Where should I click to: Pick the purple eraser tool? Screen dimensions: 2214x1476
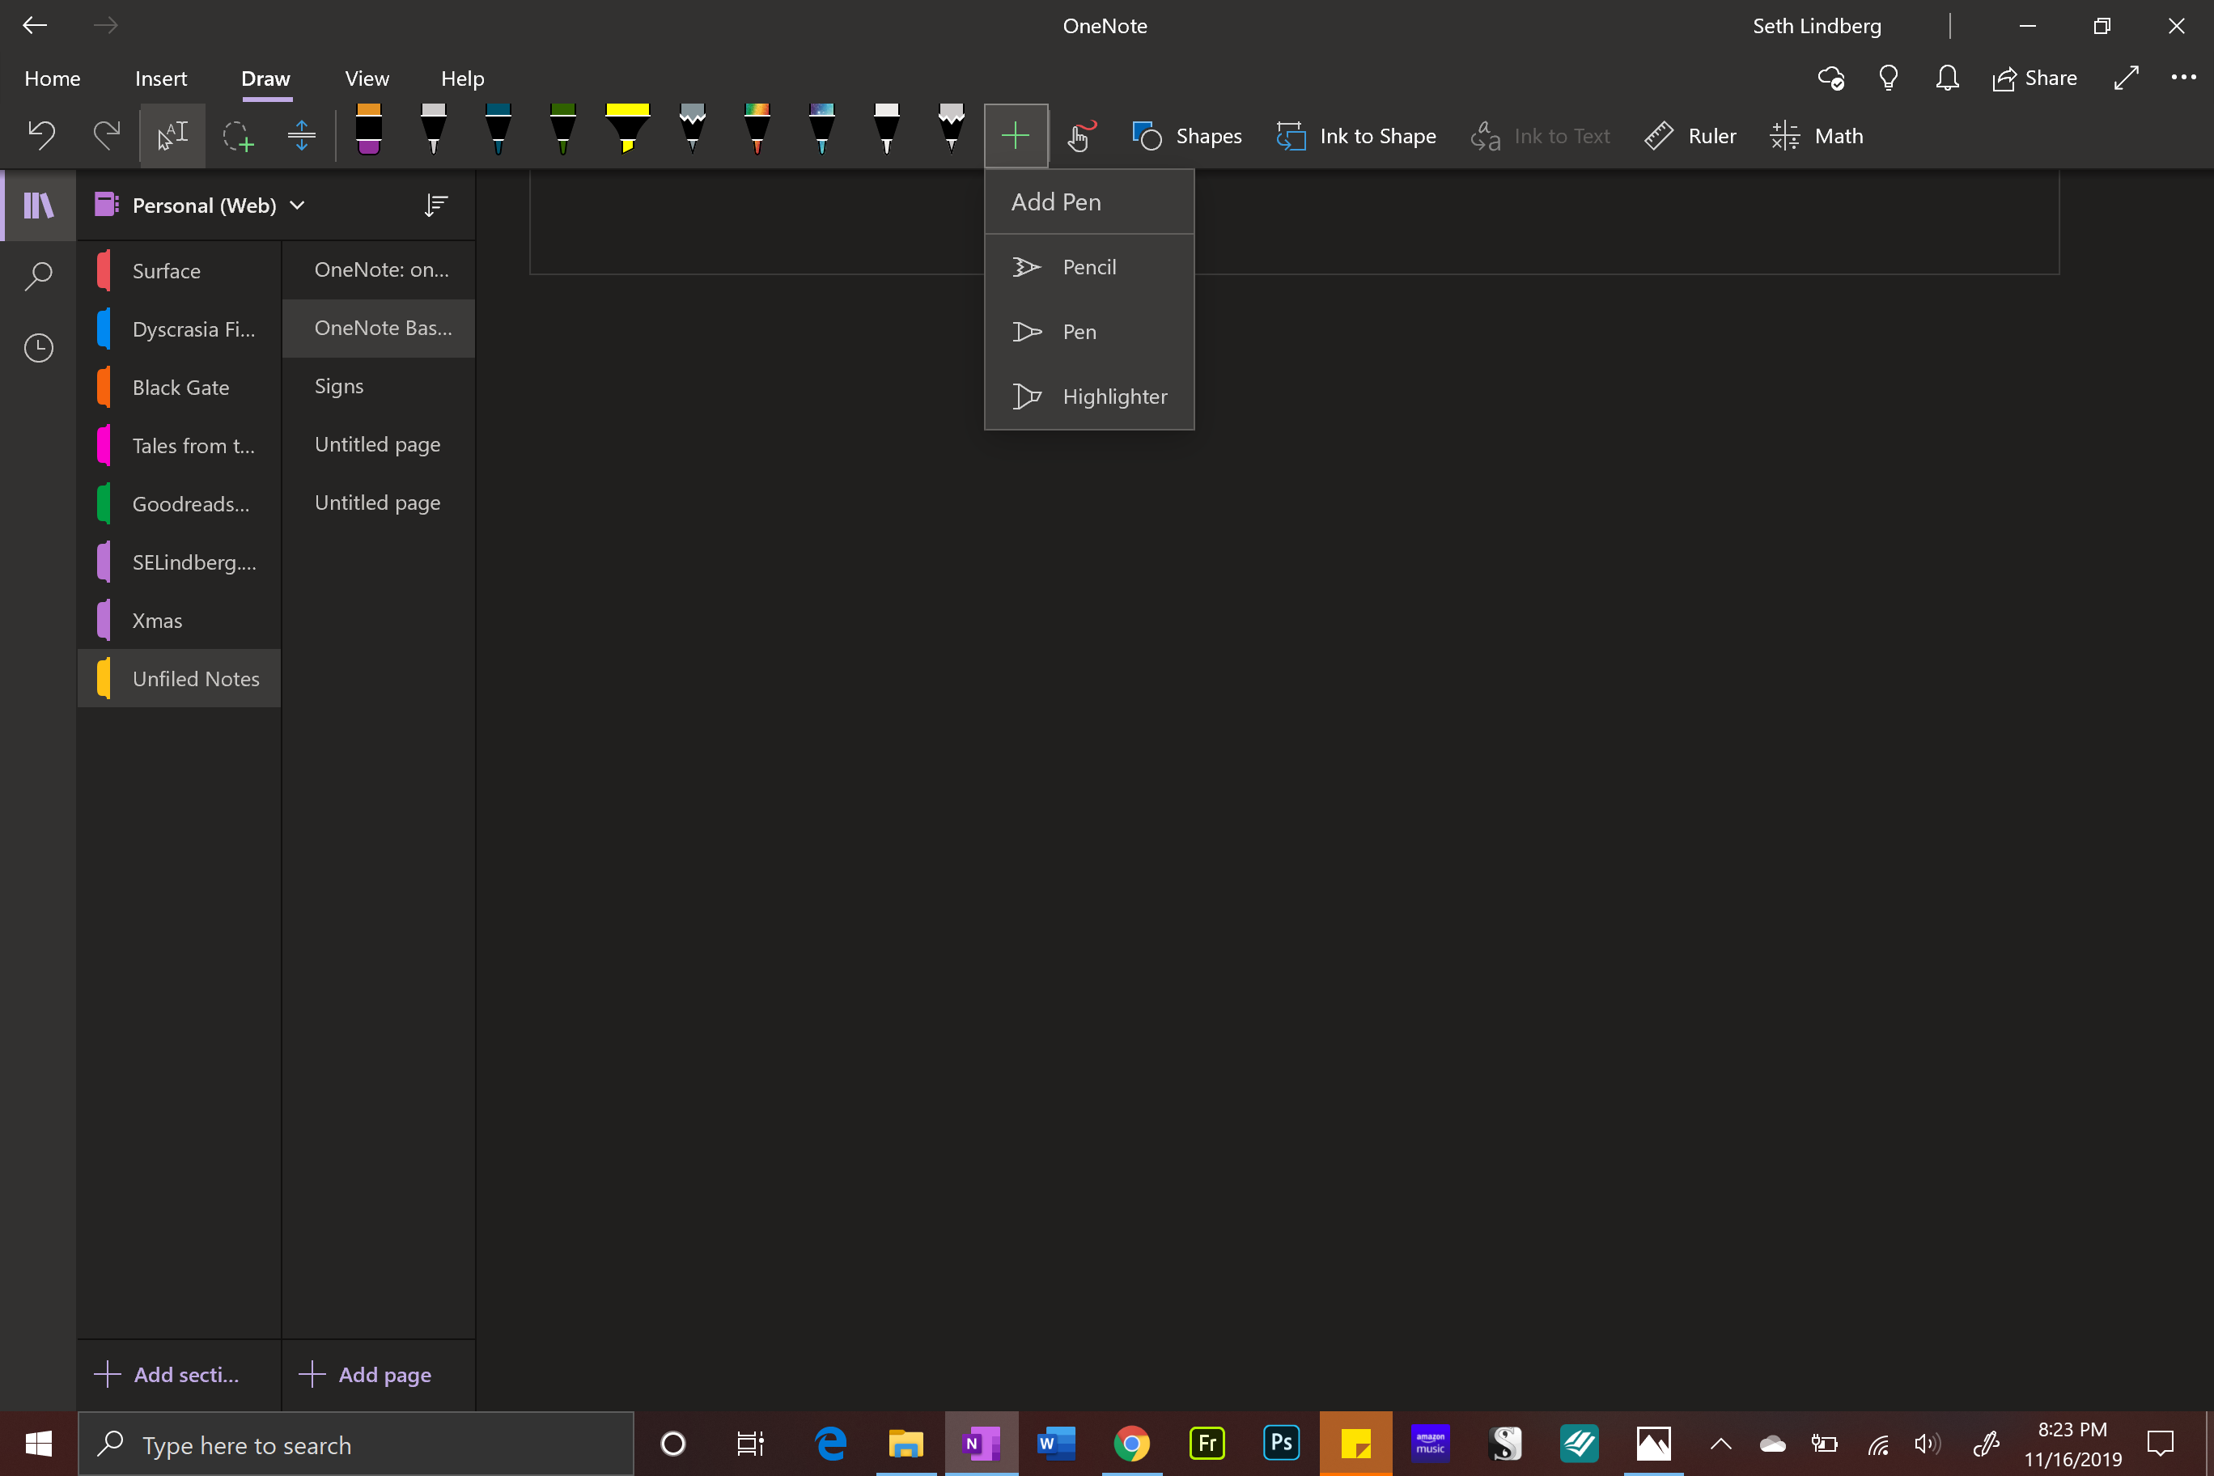[369, 130]
